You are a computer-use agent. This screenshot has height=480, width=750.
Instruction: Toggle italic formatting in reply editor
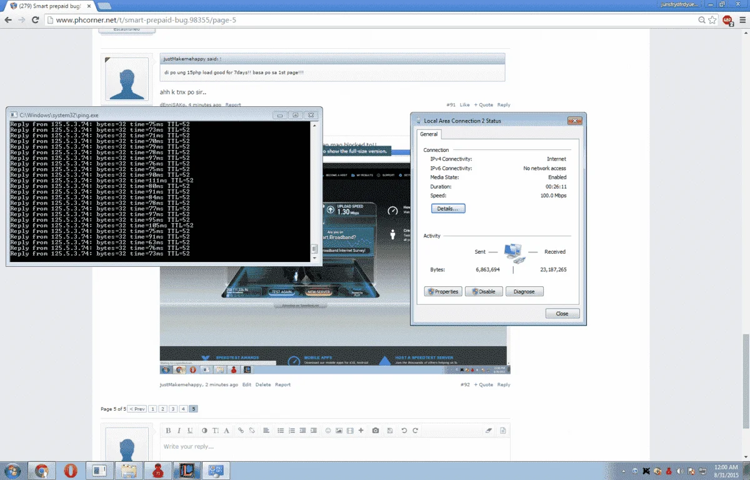click(x=179, y=431)
